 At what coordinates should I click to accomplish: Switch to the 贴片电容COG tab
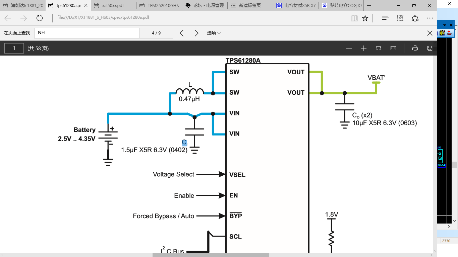(342, 5)
